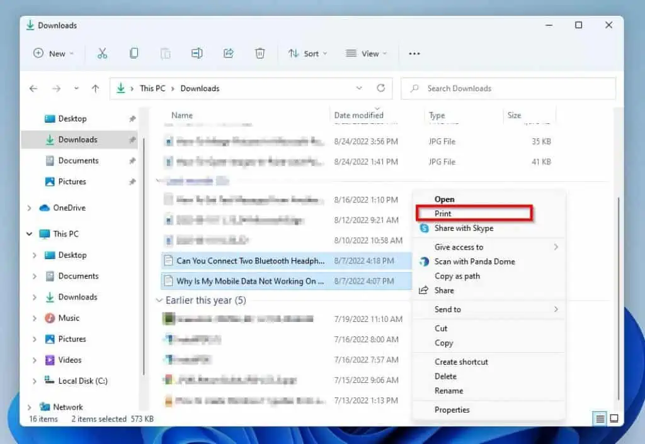The width and height of the screenshot is (645, 444).
Task: Sort by the Type column header
Action: 437,116
